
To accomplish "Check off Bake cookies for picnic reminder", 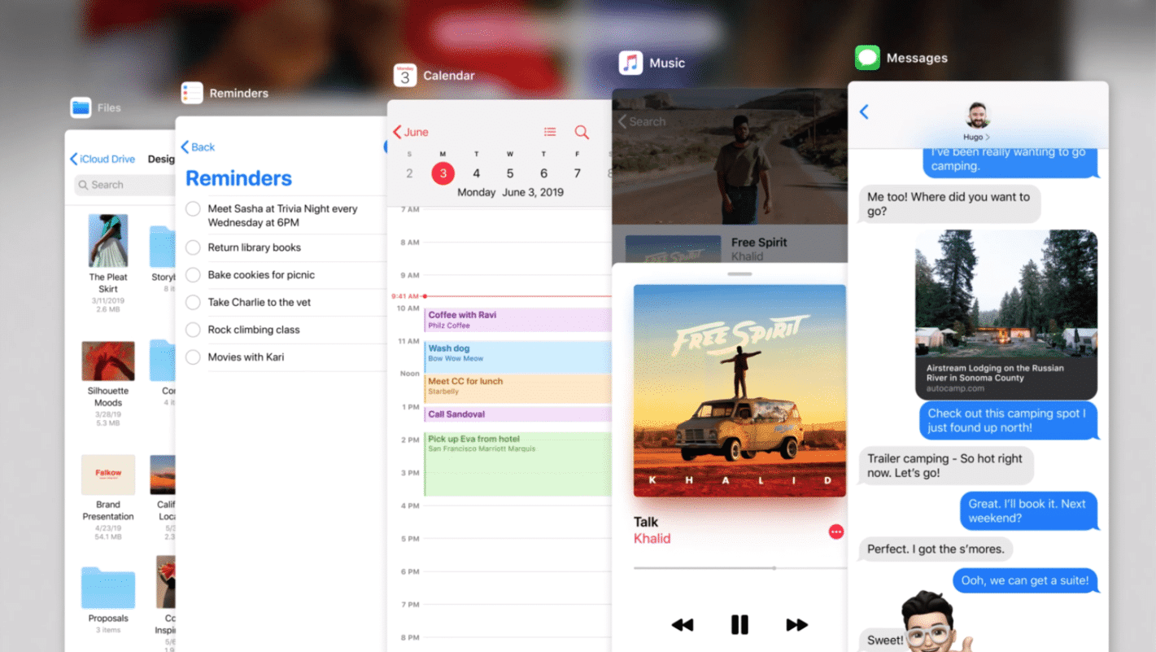I will coord(193,275).
